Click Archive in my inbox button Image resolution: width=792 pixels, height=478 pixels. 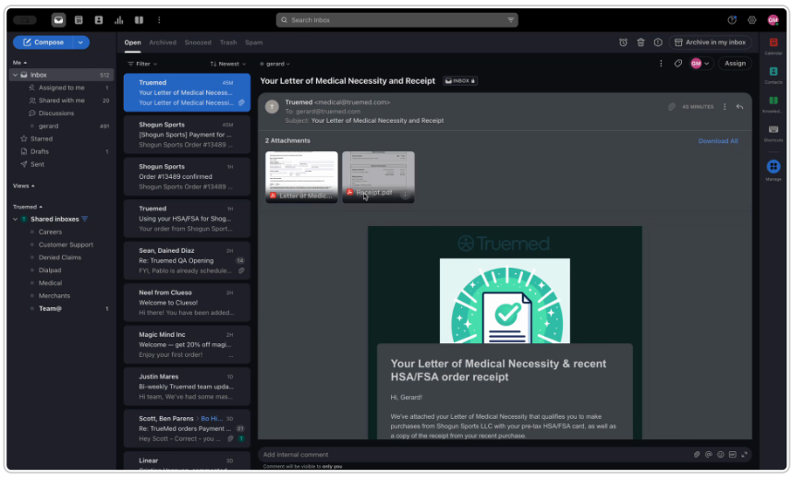(x=710, y=42)
